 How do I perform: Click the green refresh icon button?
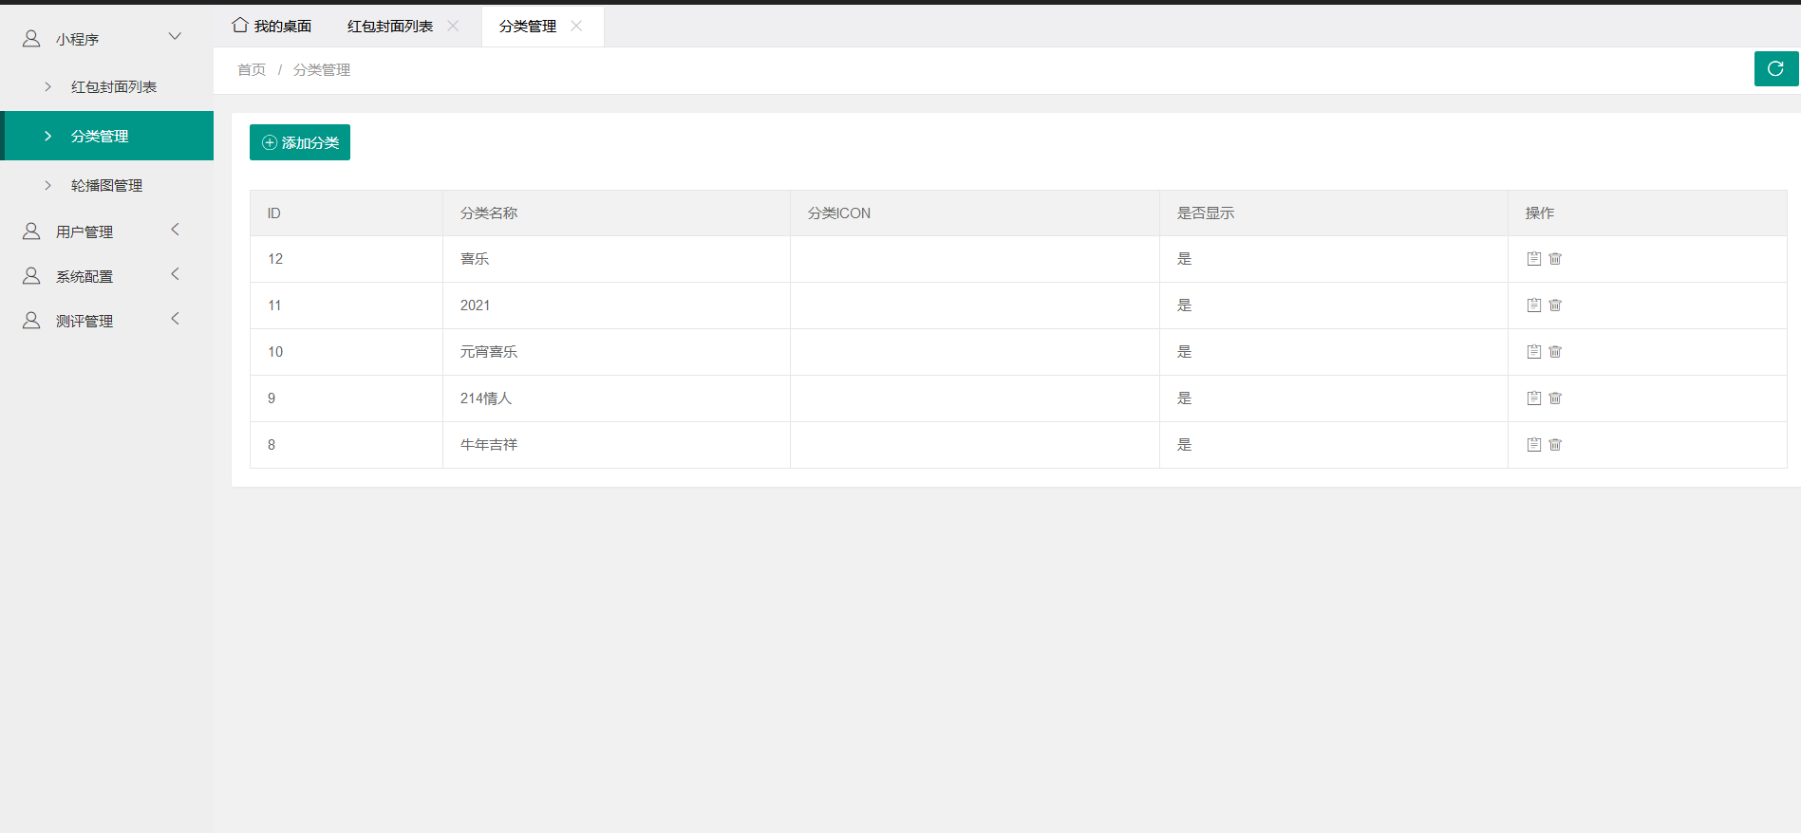click(x=1775, y=69)
